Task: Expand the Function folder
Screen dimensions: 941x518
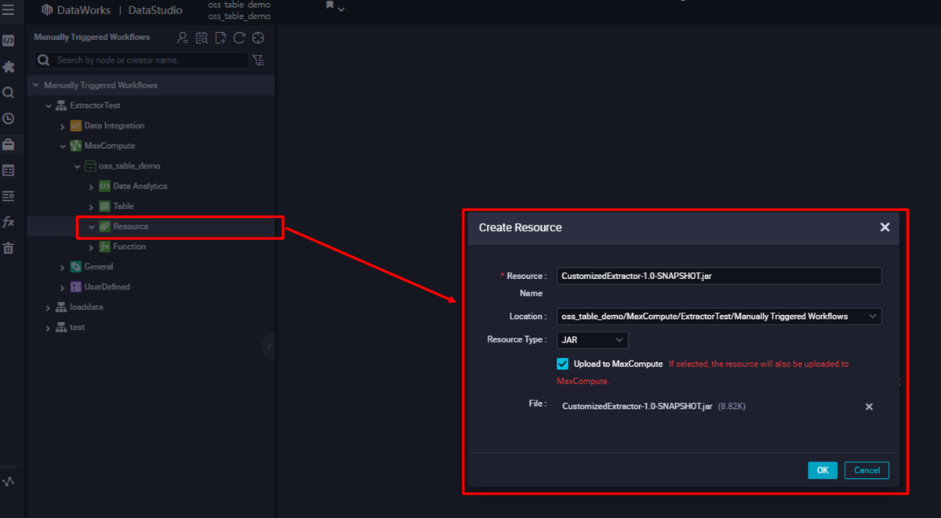Action: (92, 248)
